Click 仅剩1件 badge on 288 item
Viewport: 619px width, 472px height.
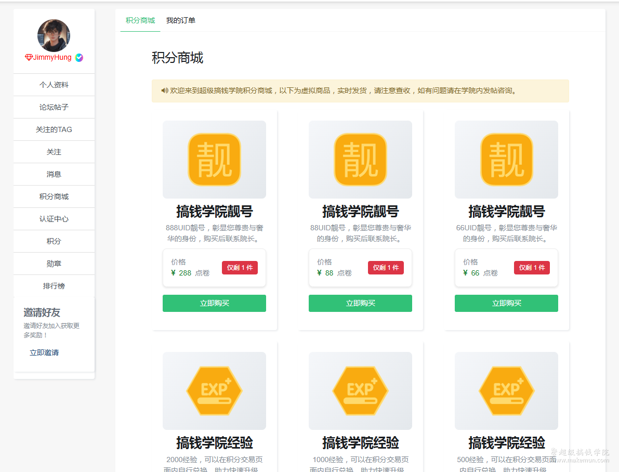(x=240, y=268)
